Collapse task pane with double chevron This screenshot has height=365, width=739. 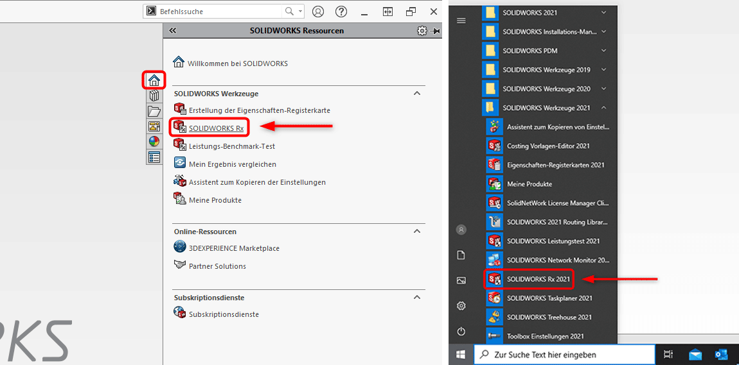(172, 31)
